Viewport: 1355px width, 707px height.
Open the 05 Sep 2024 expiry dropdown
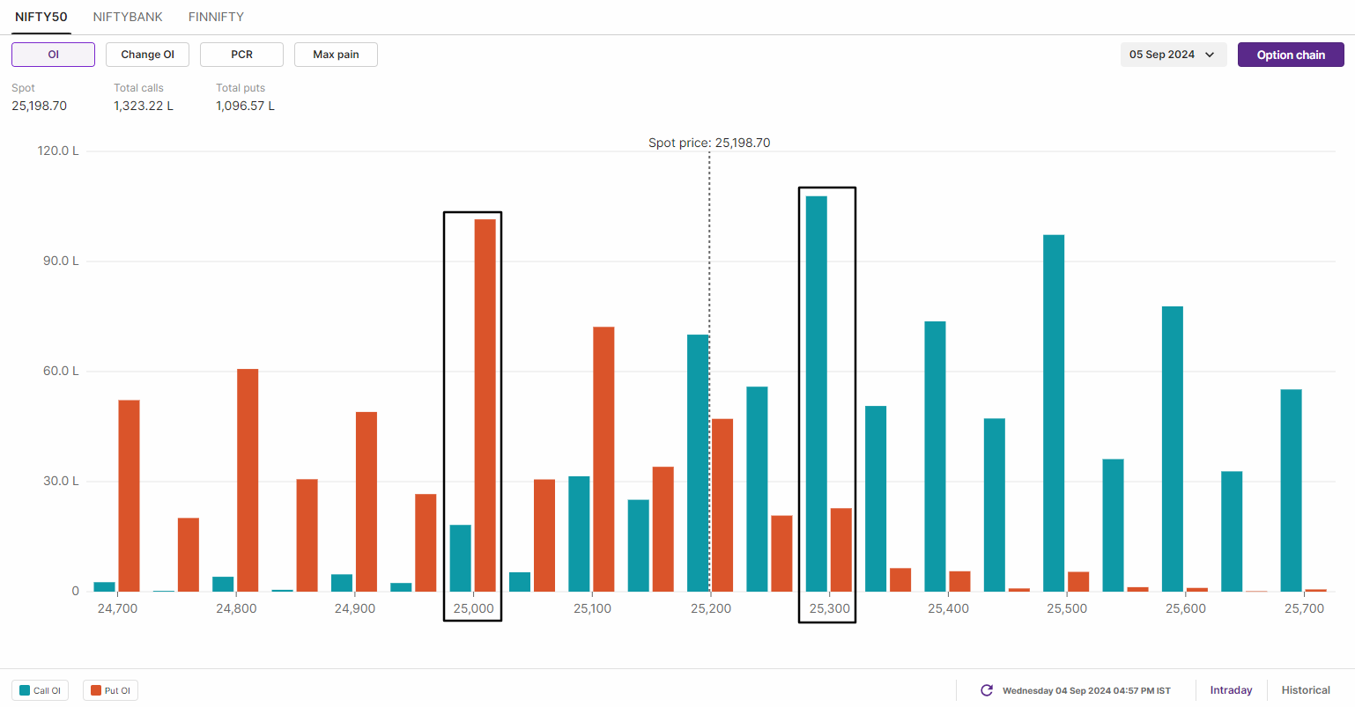[x=1173, y=55]
